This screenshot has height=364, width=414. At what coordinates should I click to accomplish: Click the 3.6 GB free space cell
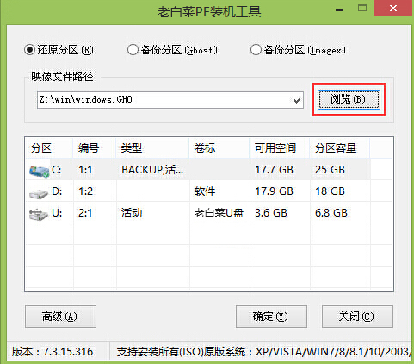tap(271, 213)
